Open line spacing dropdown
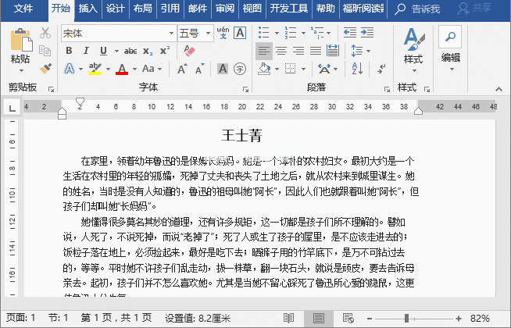The height and width of the screenshot is (328, 511). pyautogui.click(x=361, y=51)
